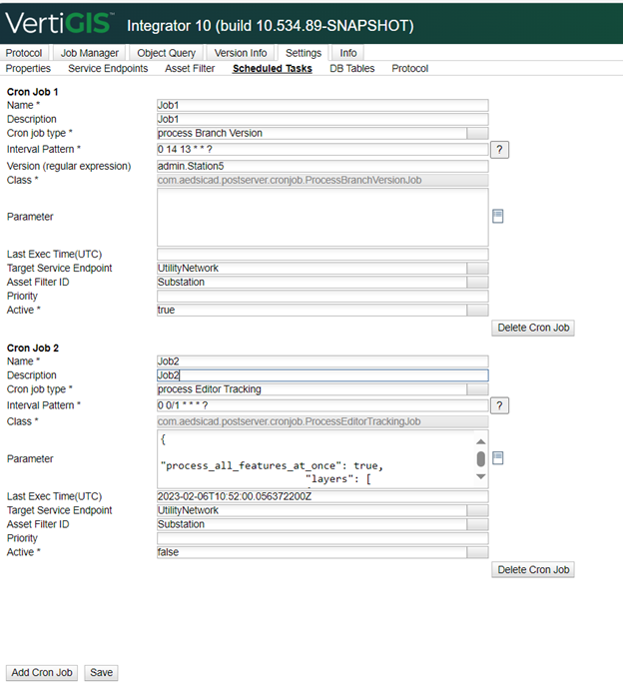Open the Info tab
This screenshot has width=623, height=687.
click(x=347, y=53)
